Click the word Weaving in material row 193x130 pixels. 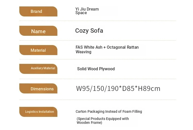[x=83, y=52]
